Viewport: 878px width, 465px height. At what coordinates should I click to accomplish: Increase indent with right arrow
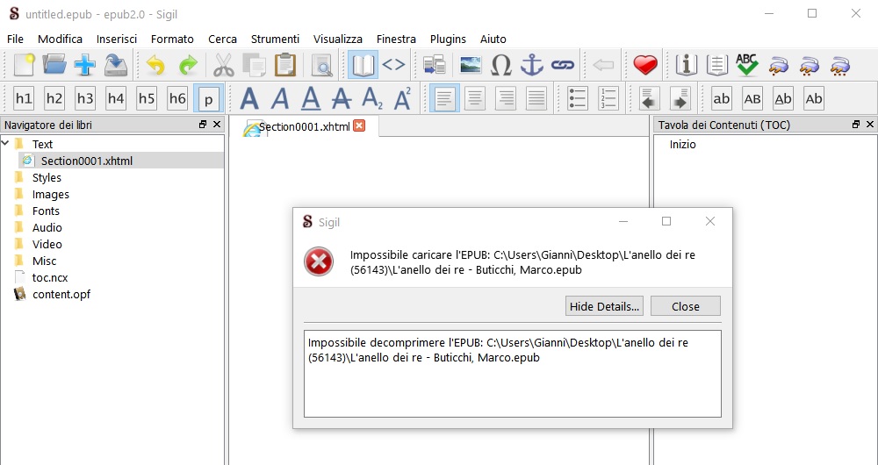(680, 98)
